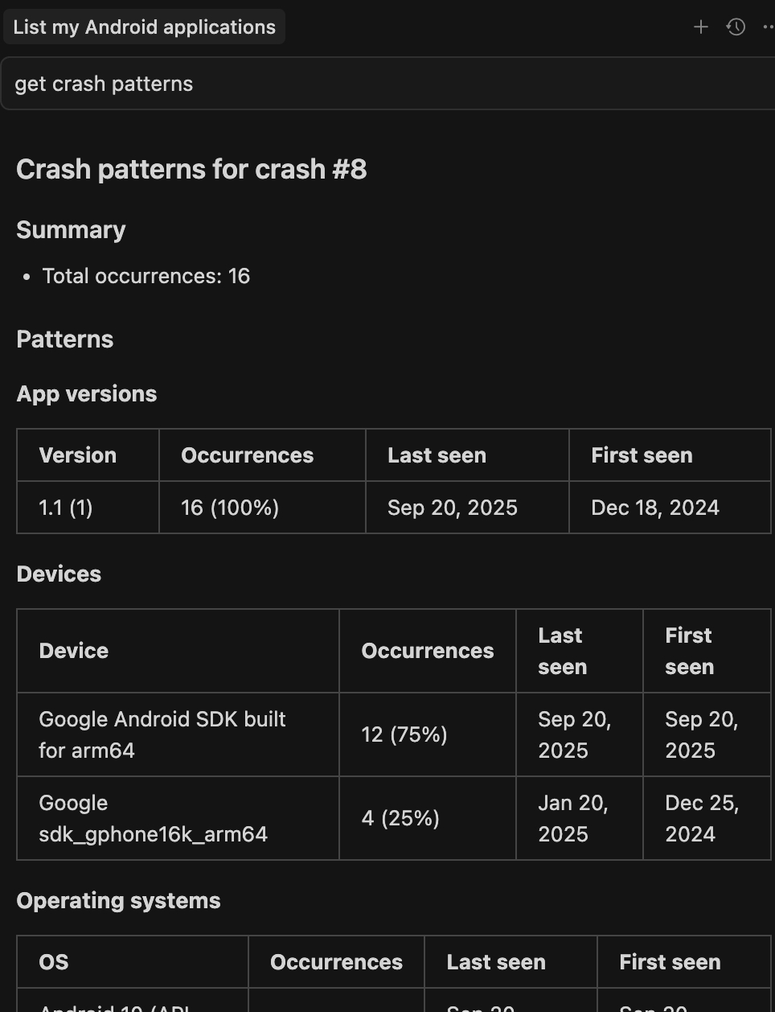Screen dimensions: 775x1012
Task: Open the conversation history icon
Action: coord(736,27)
